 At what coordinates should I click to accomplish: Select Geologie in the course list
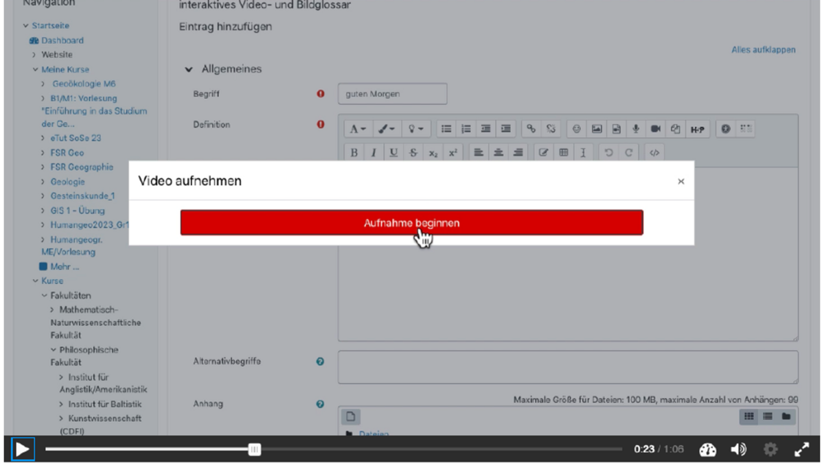tap(67, 182)
